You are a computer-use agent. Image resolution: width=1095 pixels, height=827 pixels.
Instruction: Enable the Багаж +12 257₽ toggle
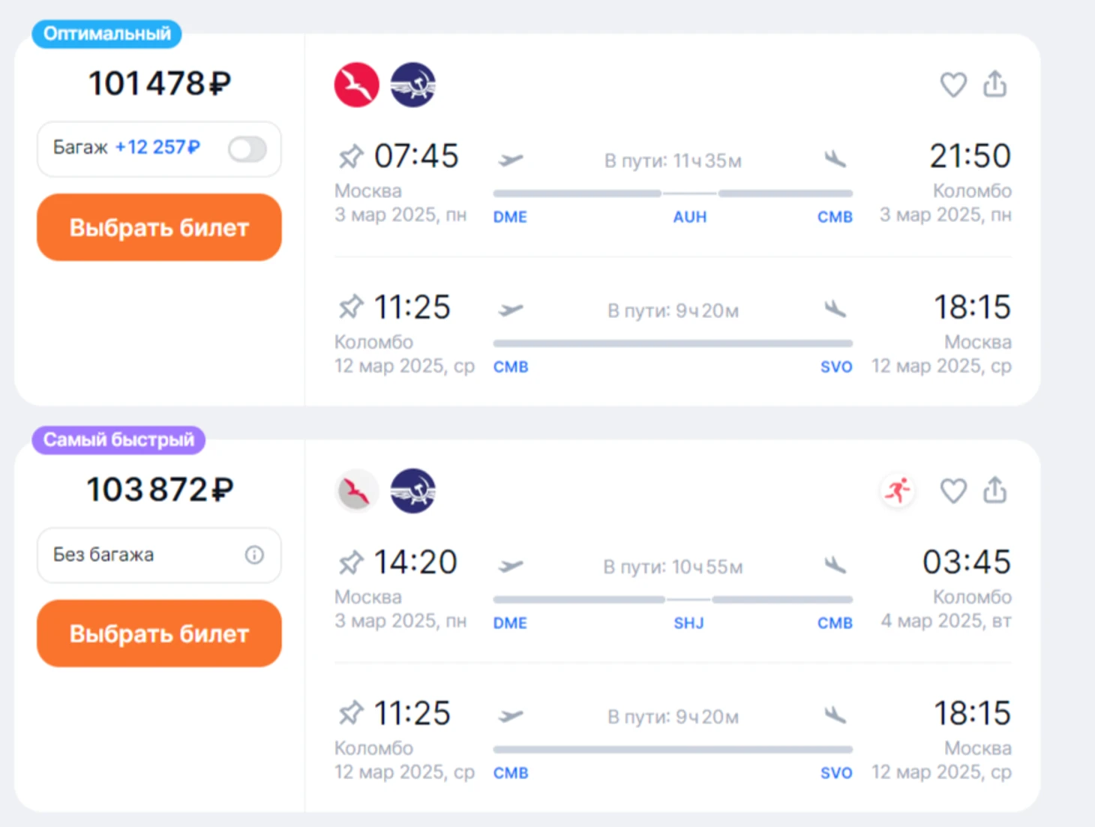coord(247,149)
